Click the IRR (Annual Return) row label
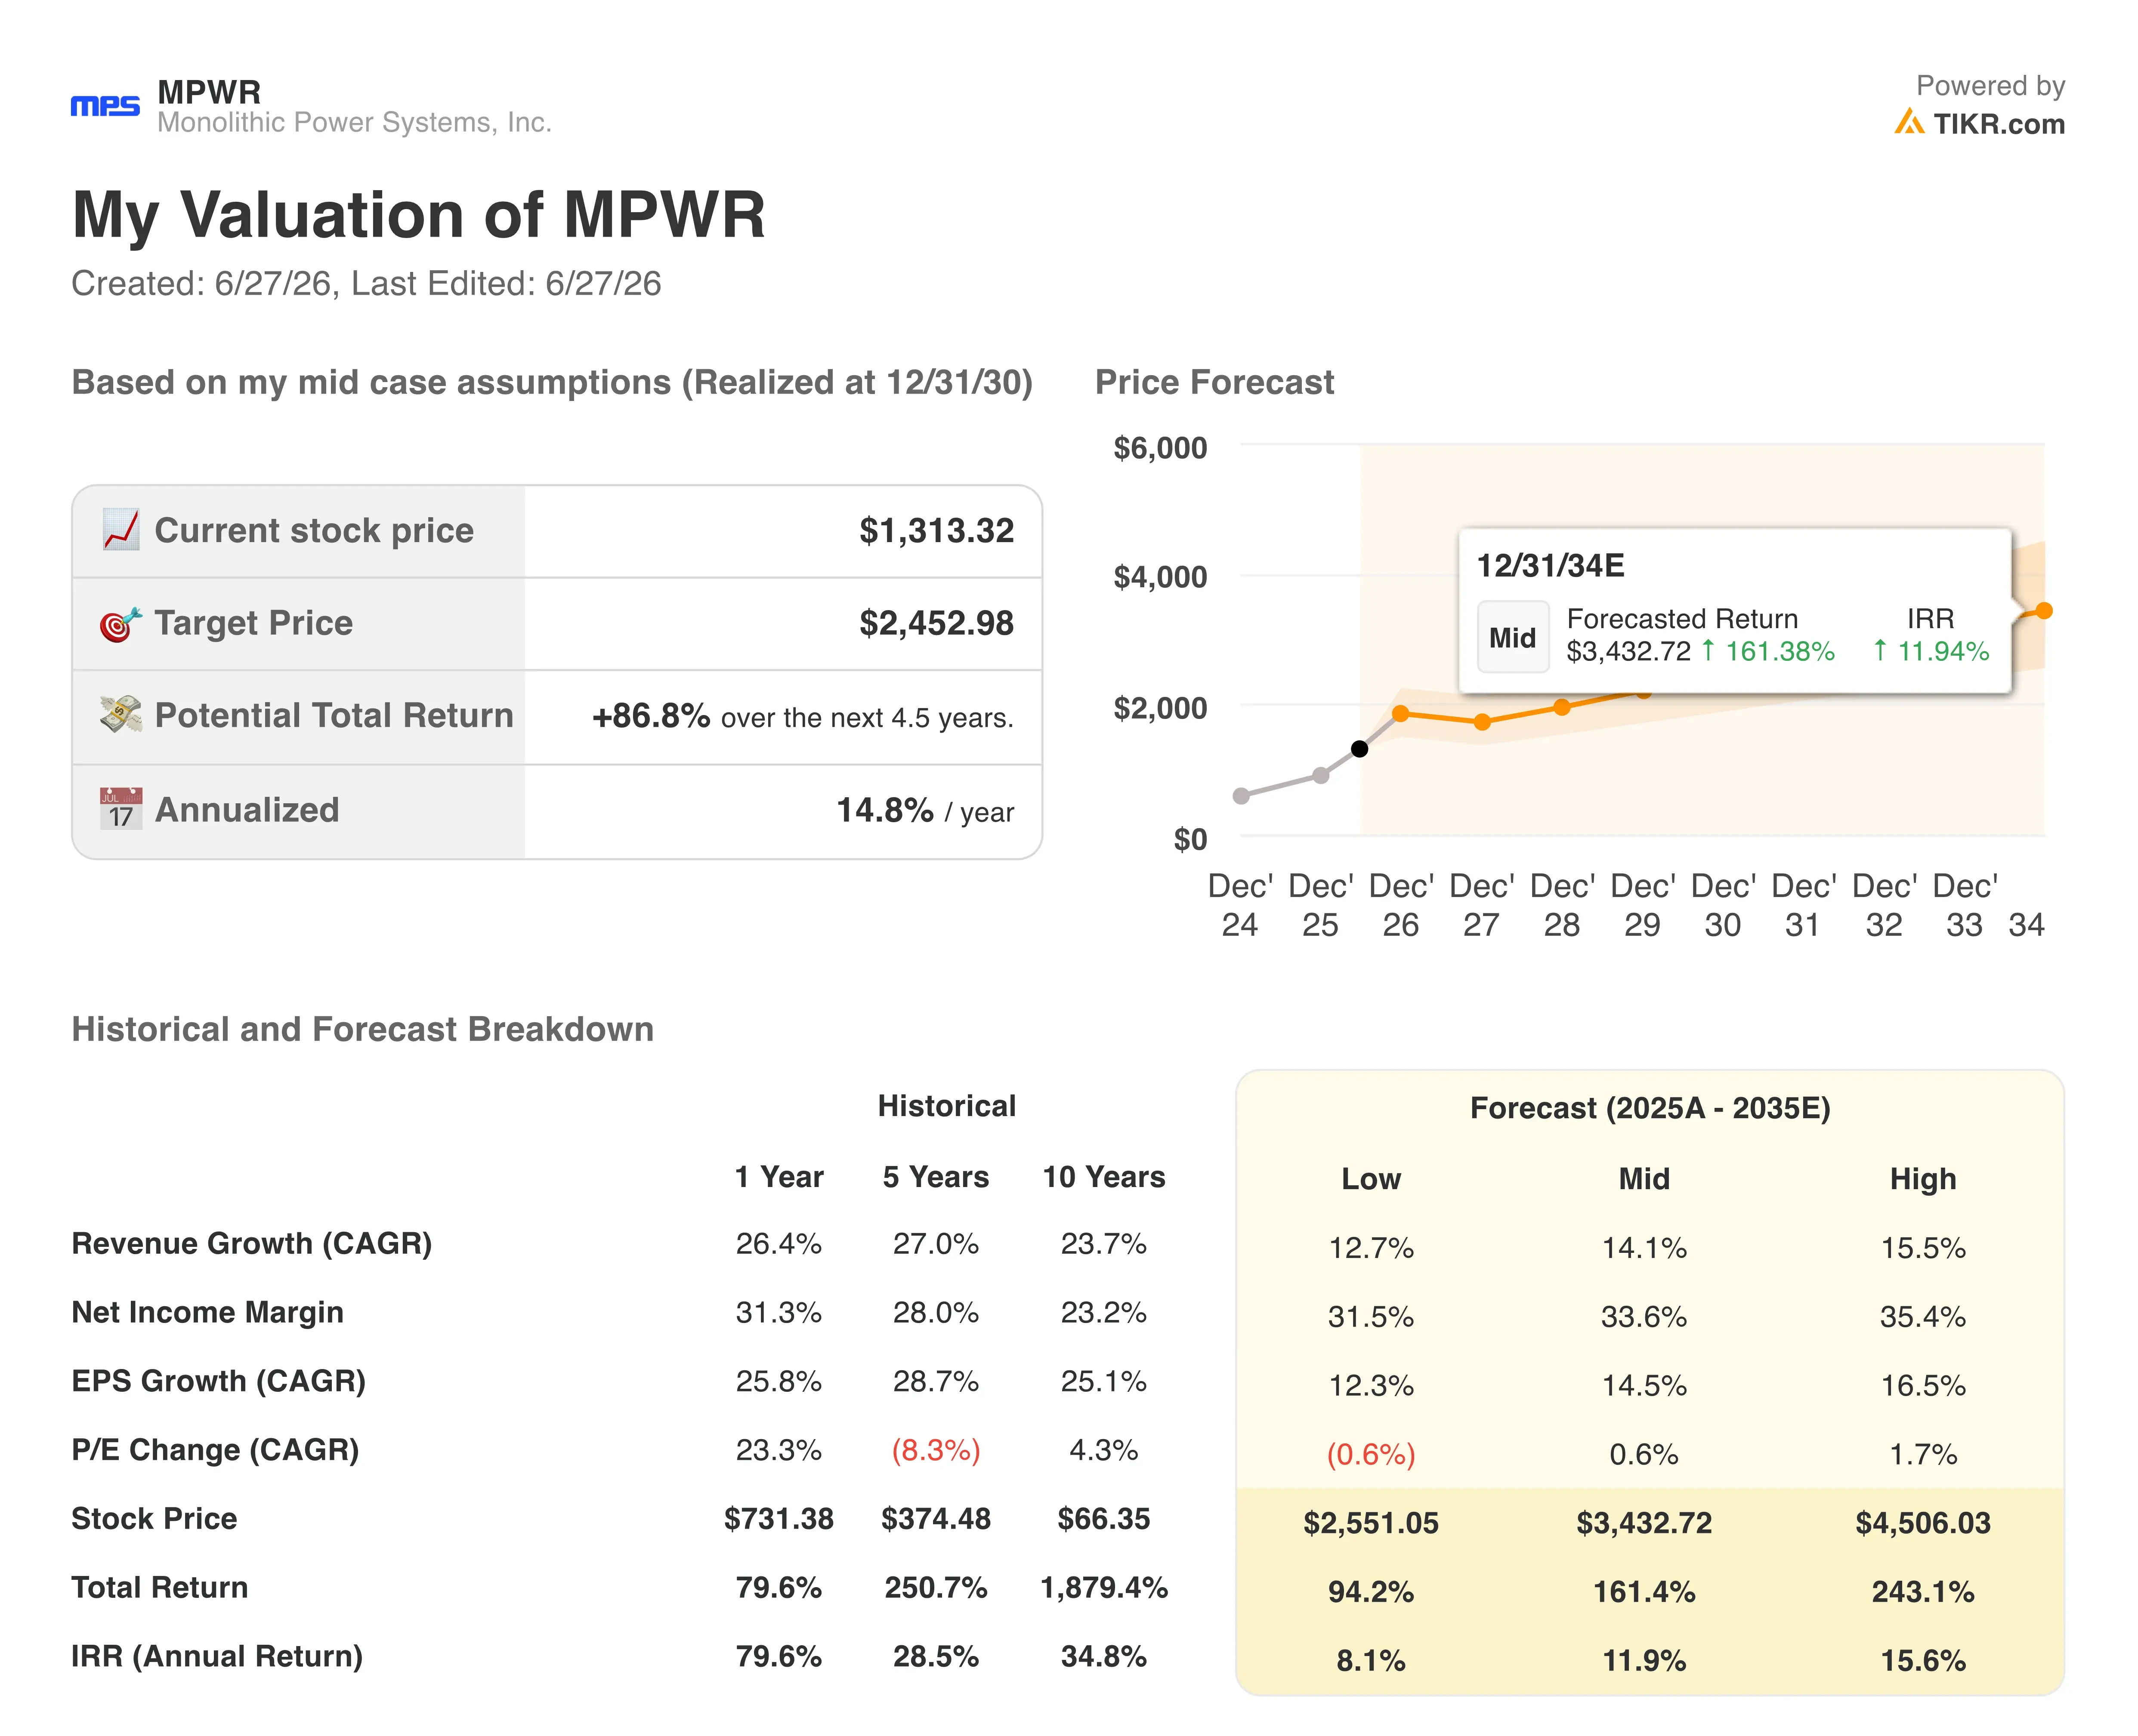 coord(217,1656)
